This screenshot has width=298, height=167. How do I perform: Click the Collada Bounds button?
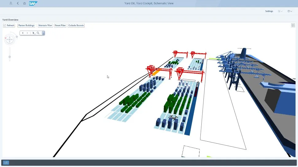point(76,25)
